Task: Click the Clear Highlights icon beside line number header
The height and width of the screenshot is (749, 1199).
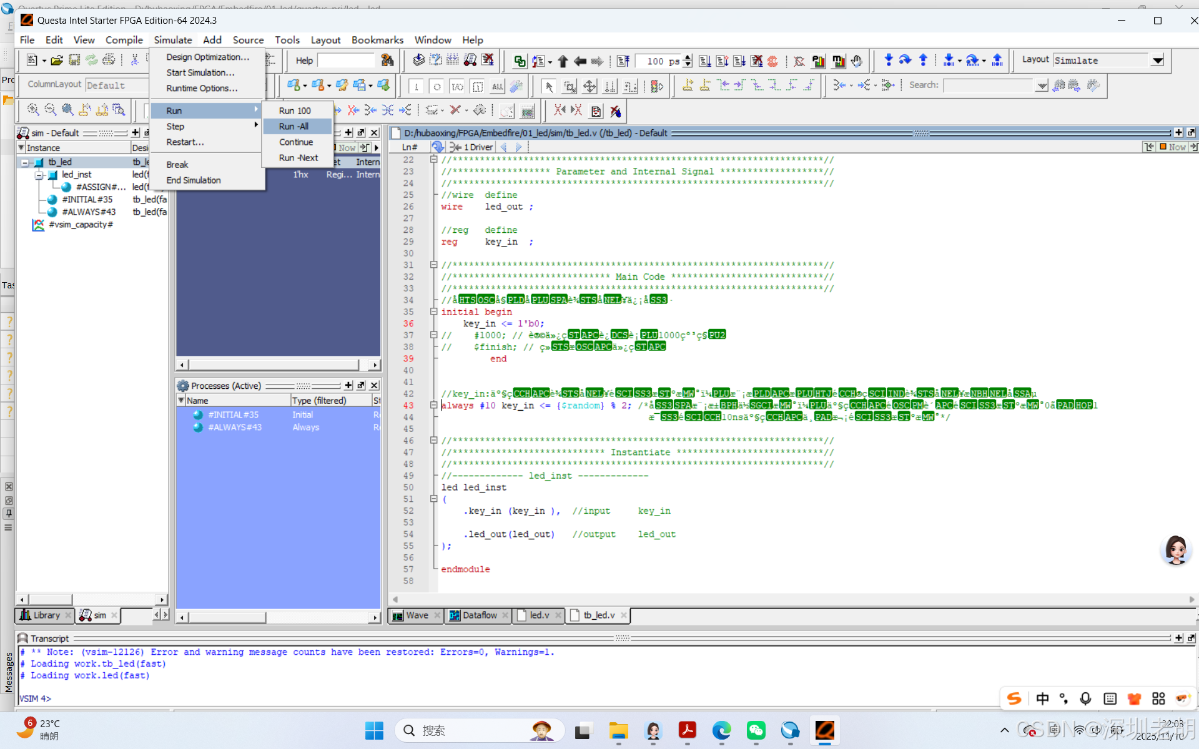Action: coord(438,147)
